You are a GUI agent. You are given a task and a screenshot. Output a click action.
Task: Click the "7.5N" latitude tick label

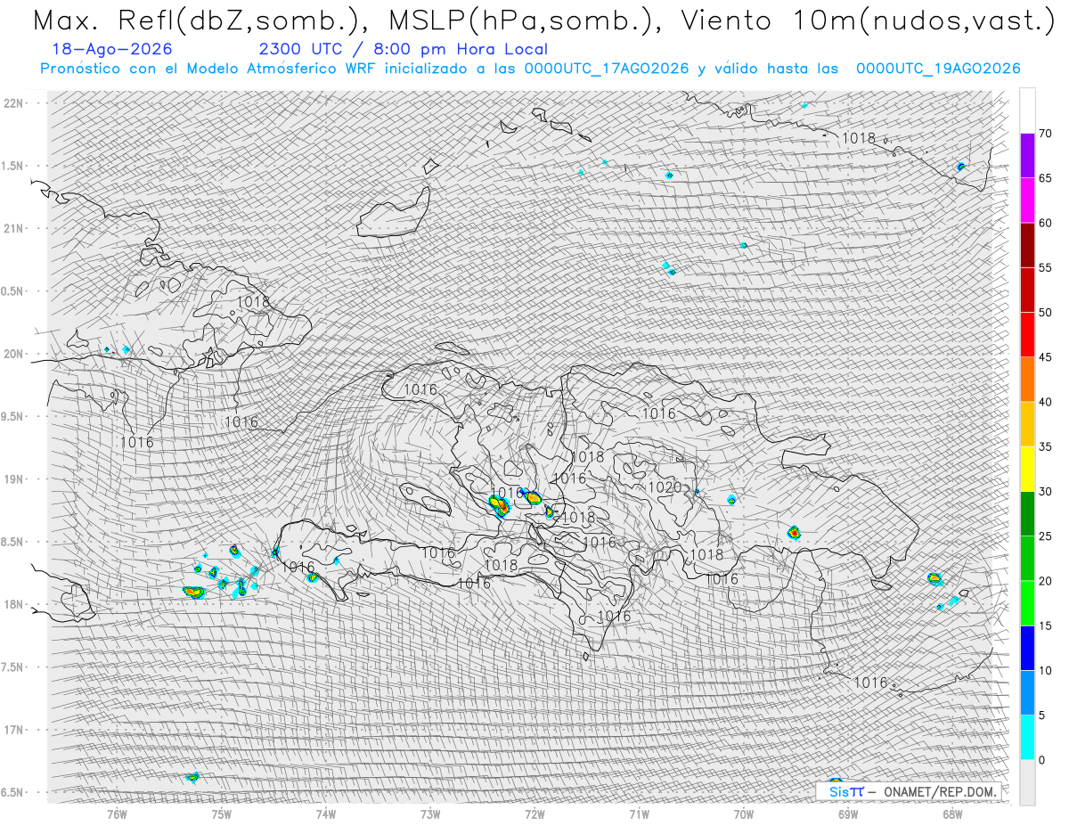point(13,667)
